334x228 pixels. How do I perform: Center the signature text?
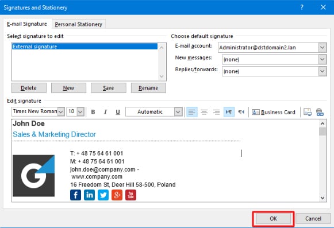[204, 112]
